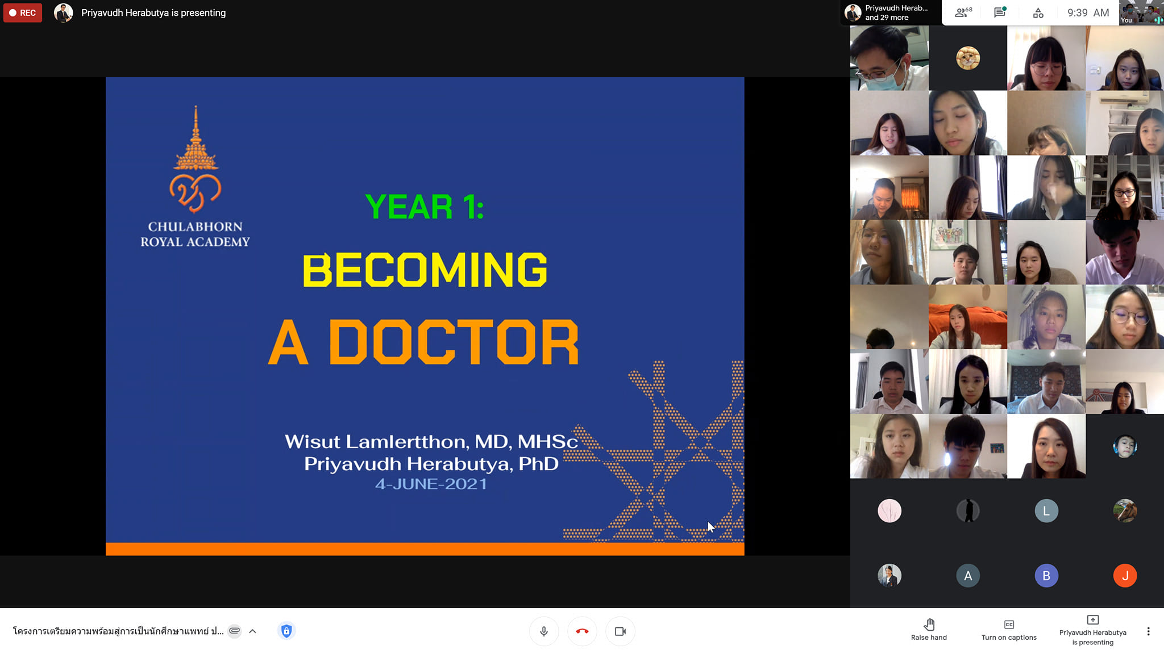Open the activities shapes icon
Viewport: 1164px width, 654px height.
1038,12
